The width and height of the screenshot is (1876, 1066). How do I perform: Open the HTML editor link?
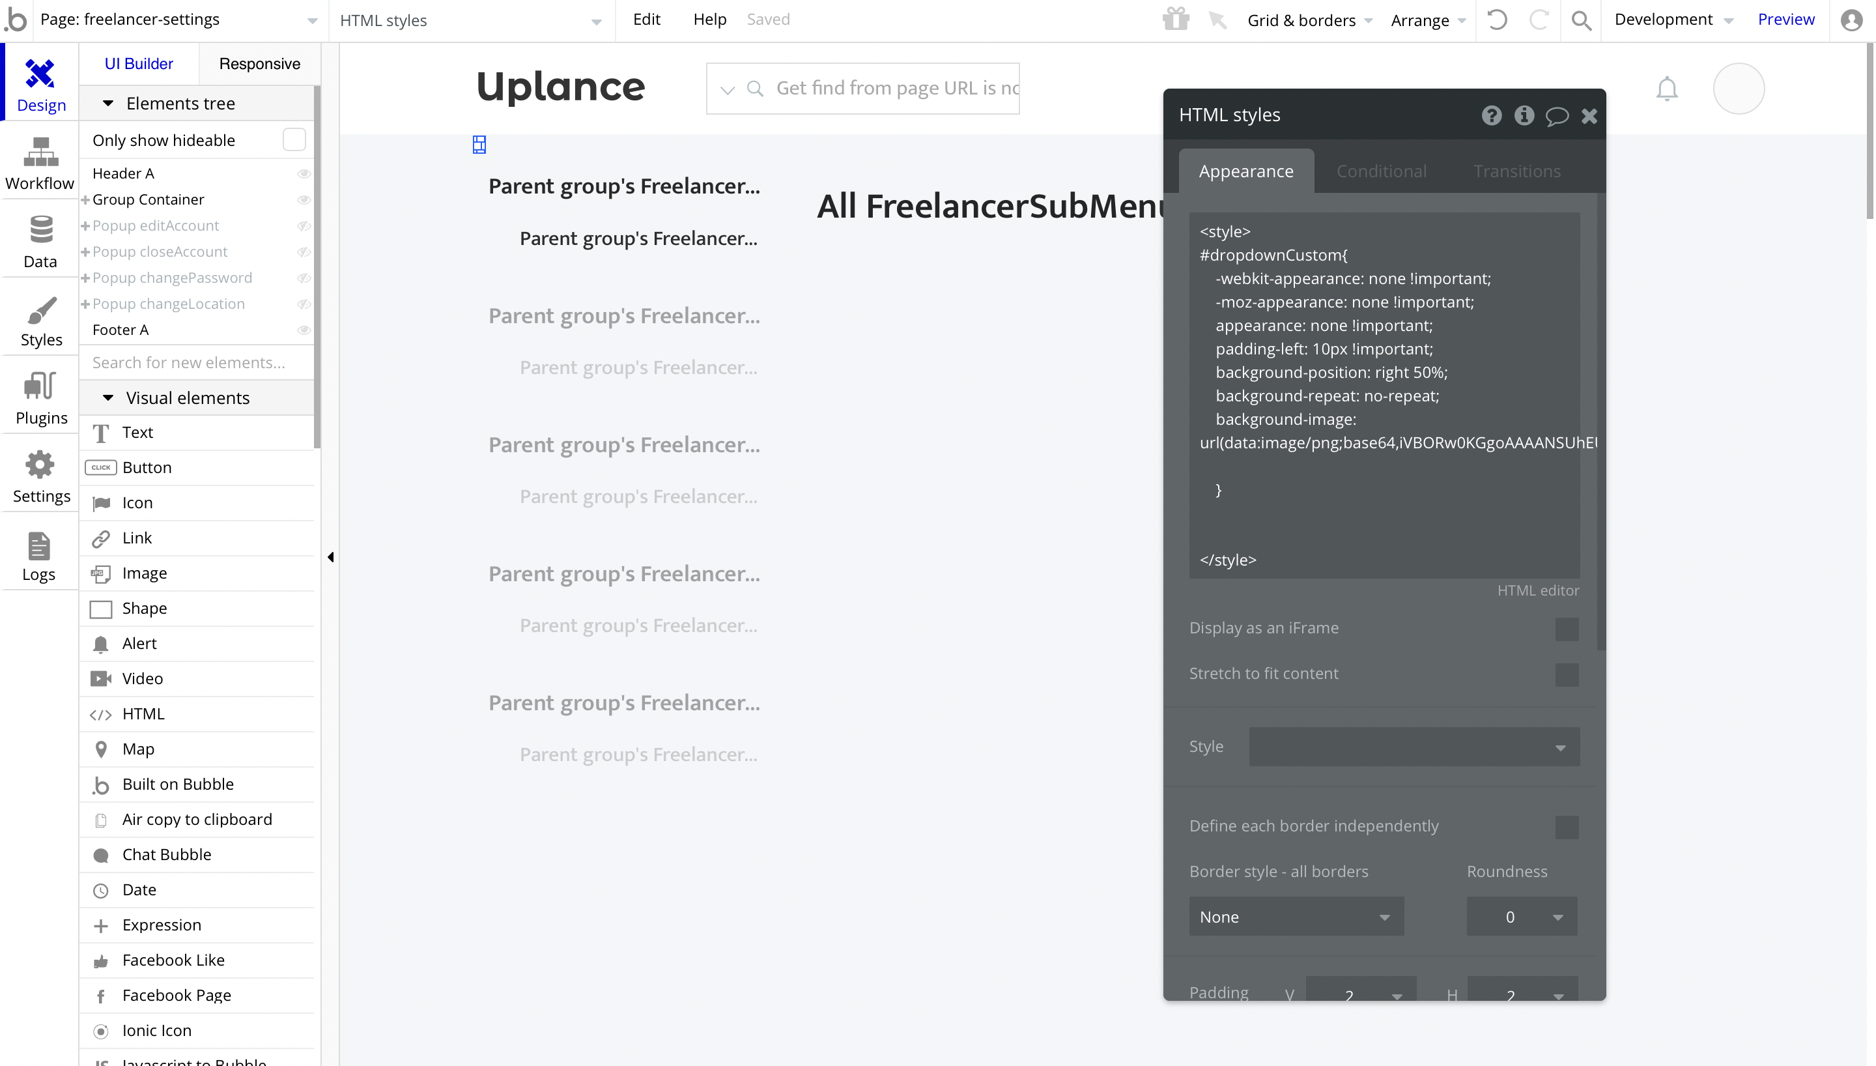coord(1537,590)
